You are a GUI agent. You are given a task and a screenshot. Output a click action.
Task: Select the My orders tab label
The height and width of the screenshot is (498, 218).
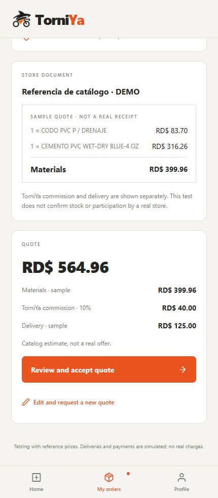(109, 489)
